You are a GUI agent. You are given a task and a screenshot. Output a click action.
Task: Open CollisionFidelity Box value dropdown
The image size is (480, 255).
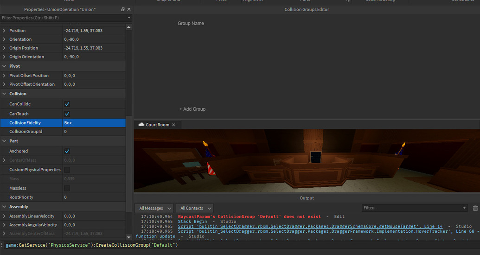pos(94,123)
